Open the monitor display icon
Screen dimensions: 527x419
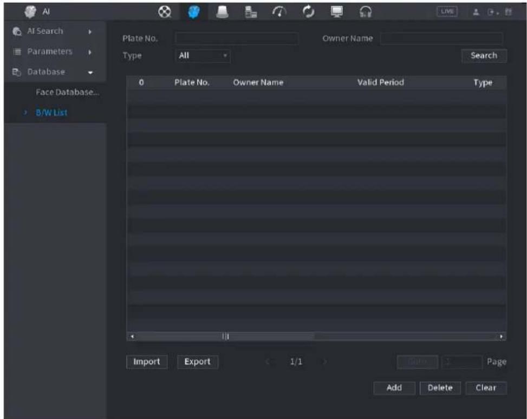click(x=336, y=12)
